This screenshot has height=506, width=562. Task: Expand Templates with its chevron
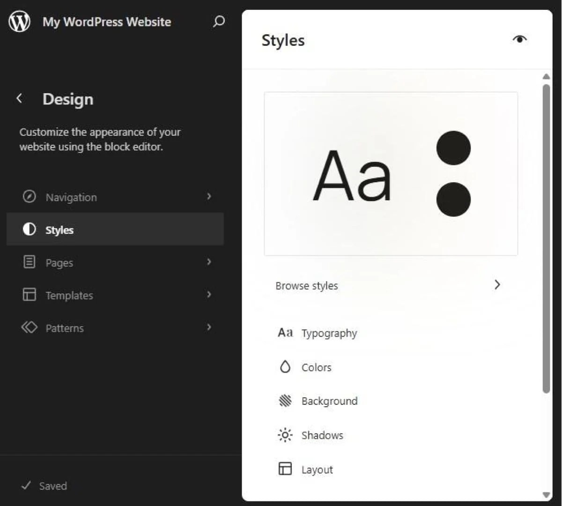pos(209,295)
